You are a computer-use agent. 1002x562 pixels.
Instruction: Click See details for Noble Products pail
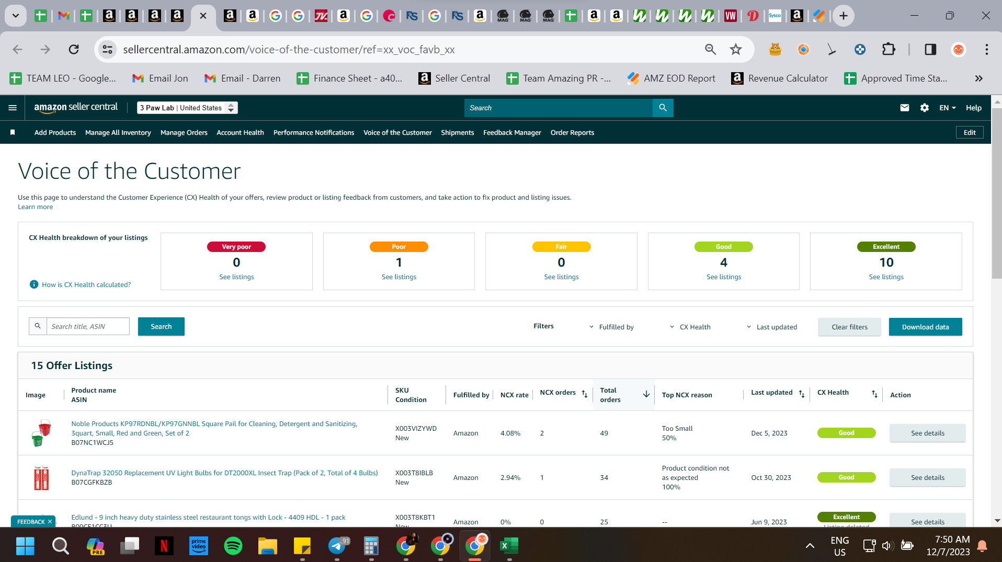click(928, 433)
